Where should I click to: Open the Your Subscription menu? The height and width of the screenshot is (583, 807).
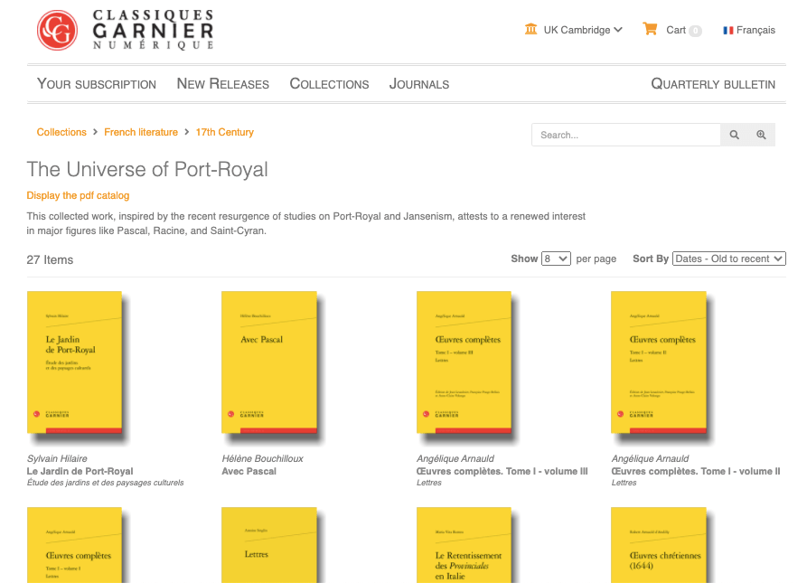97,83
